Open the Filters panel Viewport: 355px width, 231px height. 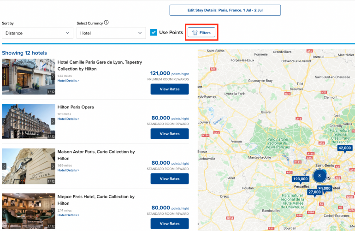pyautogui.click(x=201, y=33)
